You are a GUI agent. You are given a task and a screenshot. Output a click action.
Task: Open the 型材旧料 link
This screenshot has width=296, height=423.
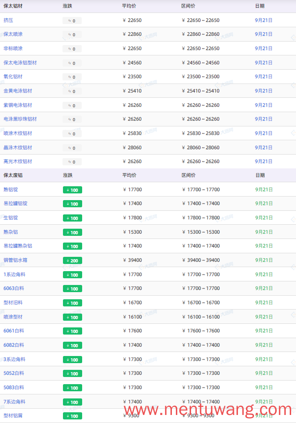[x=13, y=303]
